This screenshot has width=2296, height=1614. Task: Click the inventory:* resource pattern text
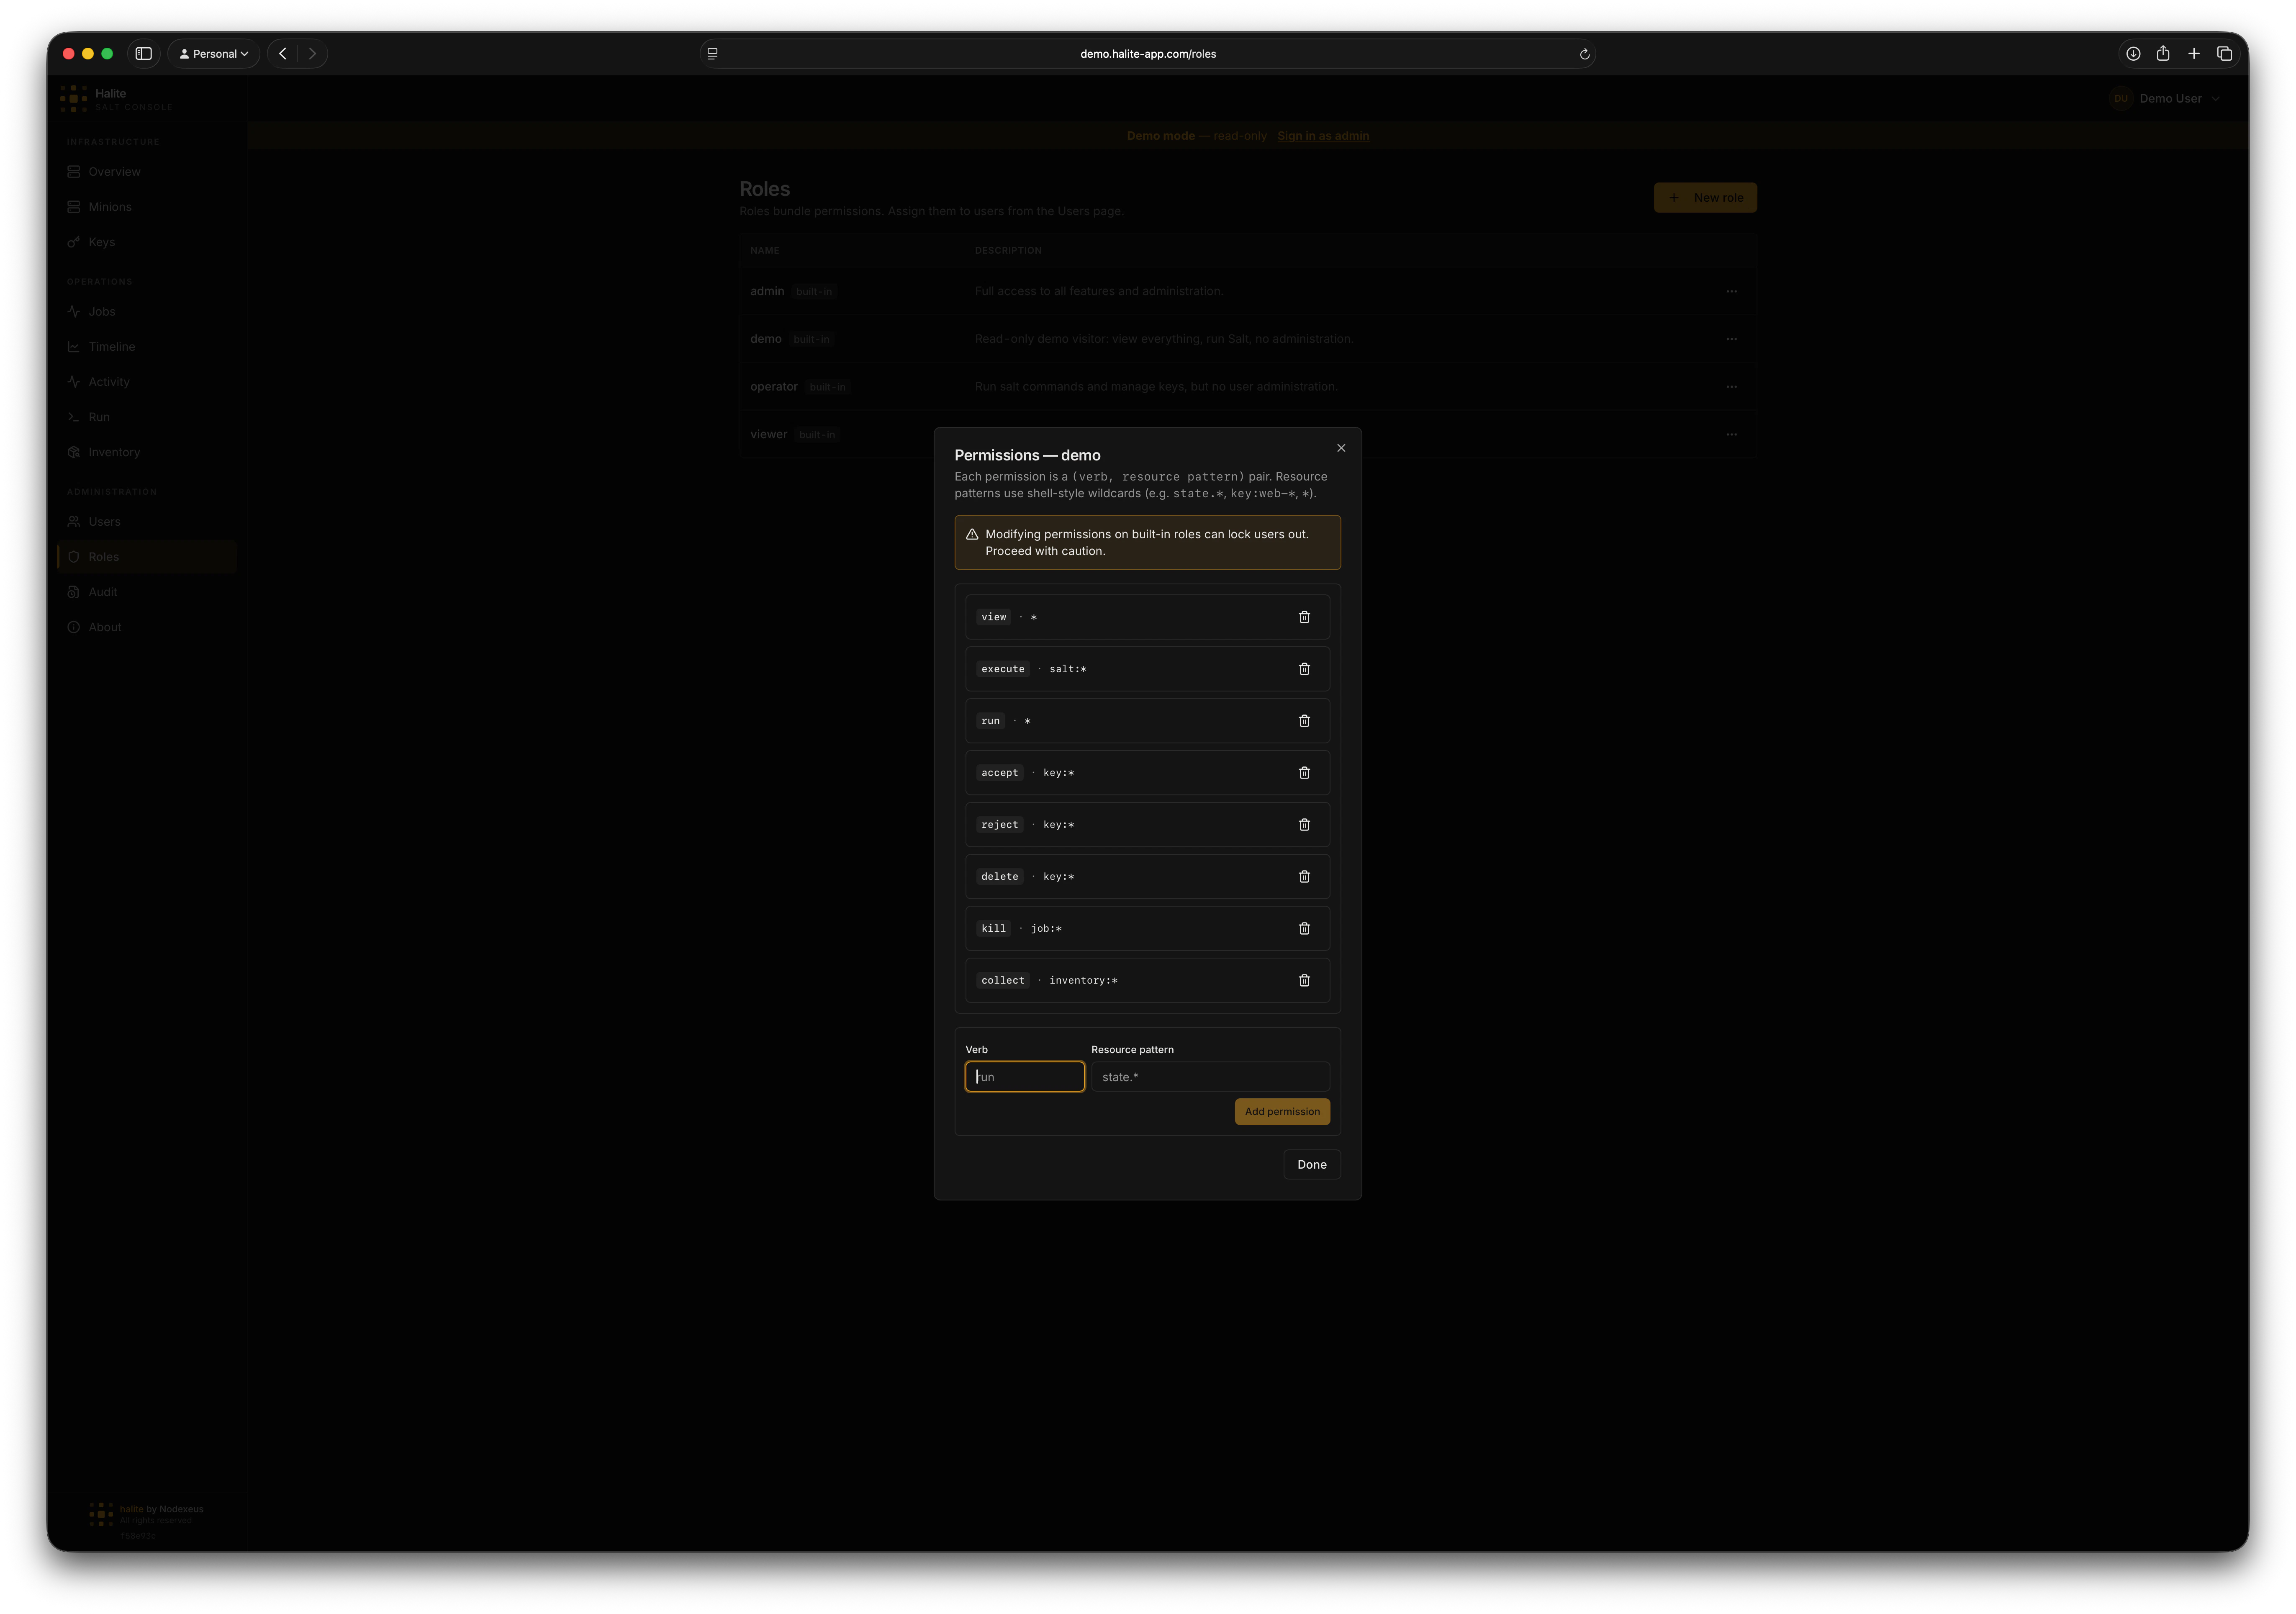[x=1083, y=981]
